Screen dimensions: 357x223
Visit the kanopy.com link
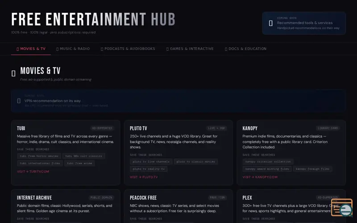260,177
